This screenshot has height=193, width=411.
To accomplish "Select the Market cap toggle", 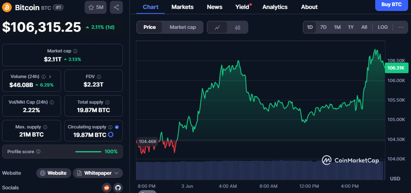I will [183, 27].
